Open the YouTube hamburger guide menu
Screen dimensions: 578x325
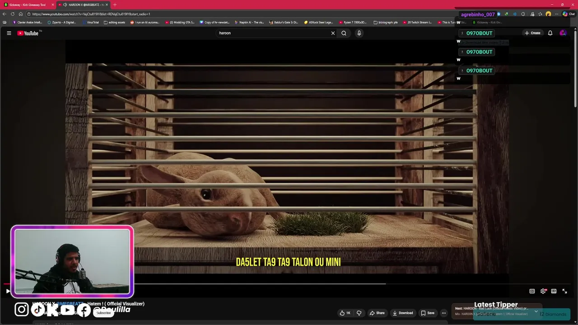pos(9,33)
